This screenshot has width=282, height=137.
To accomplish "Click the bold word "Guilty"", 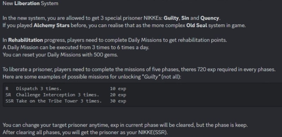I will click(171, 18).
